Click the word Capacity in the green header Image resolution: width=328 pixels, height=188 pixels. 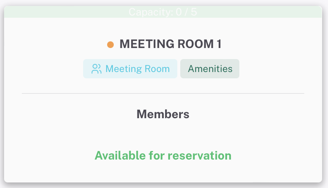[x=151, y=12]
